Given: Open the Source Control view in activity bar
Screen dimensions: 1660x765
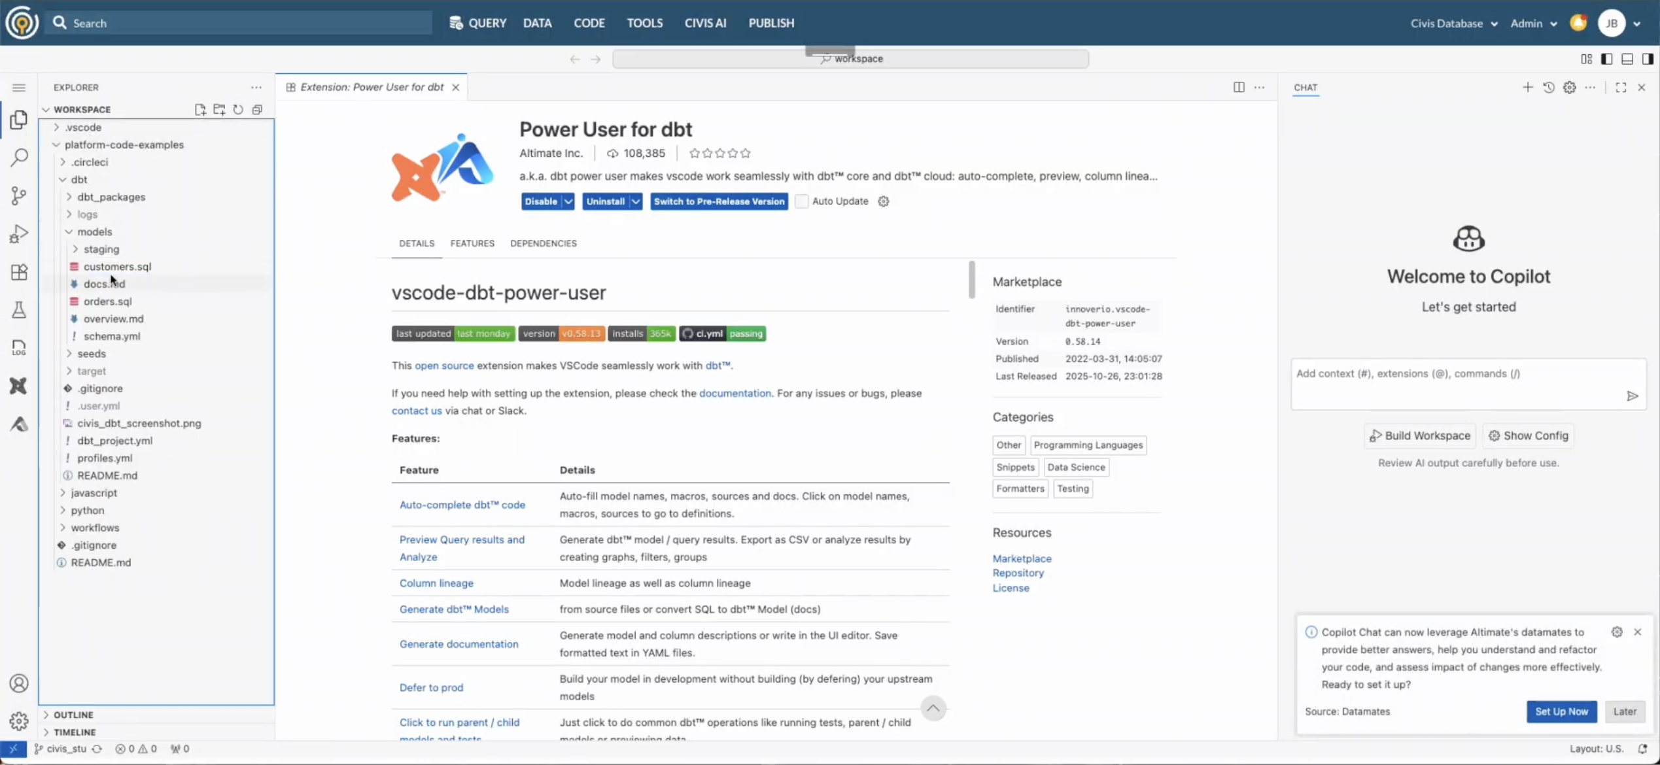Looking at the screenshot, I should pyautogui.click(x=19, y=195).
